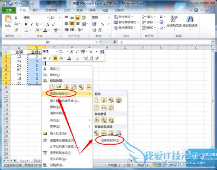Choose Formulas and Number Formatting in submenu
Screen dimensions: 217x170
pos(111,100)
